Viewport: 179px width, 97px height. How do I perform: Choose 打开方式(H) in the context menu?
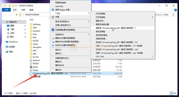[71, 3]
